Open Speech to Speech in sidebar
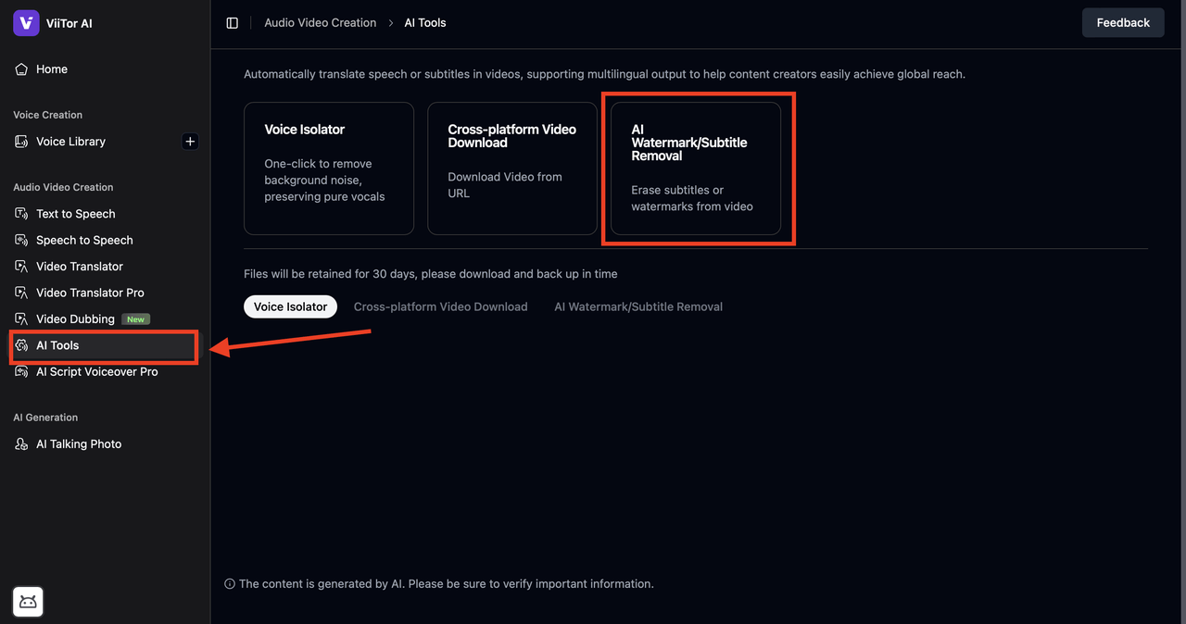This screenshot has height=624, width=1186. pos(84,240)
